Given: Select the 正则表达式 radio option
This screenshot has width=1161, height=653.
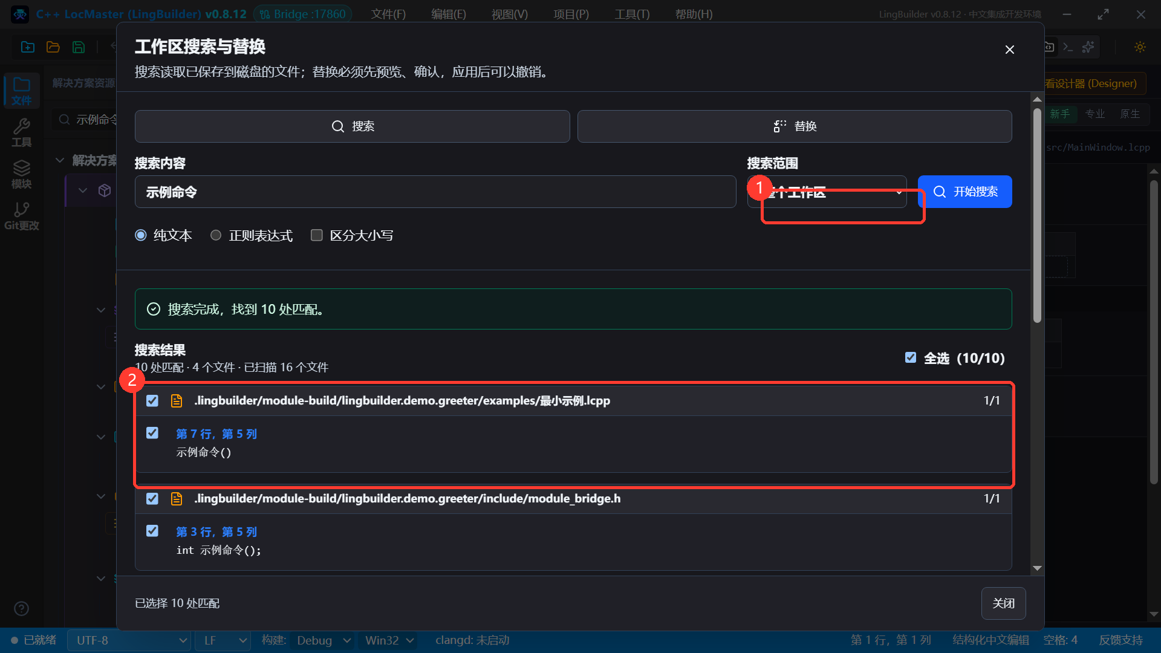Looking at the screenshot, I should 216,235.
